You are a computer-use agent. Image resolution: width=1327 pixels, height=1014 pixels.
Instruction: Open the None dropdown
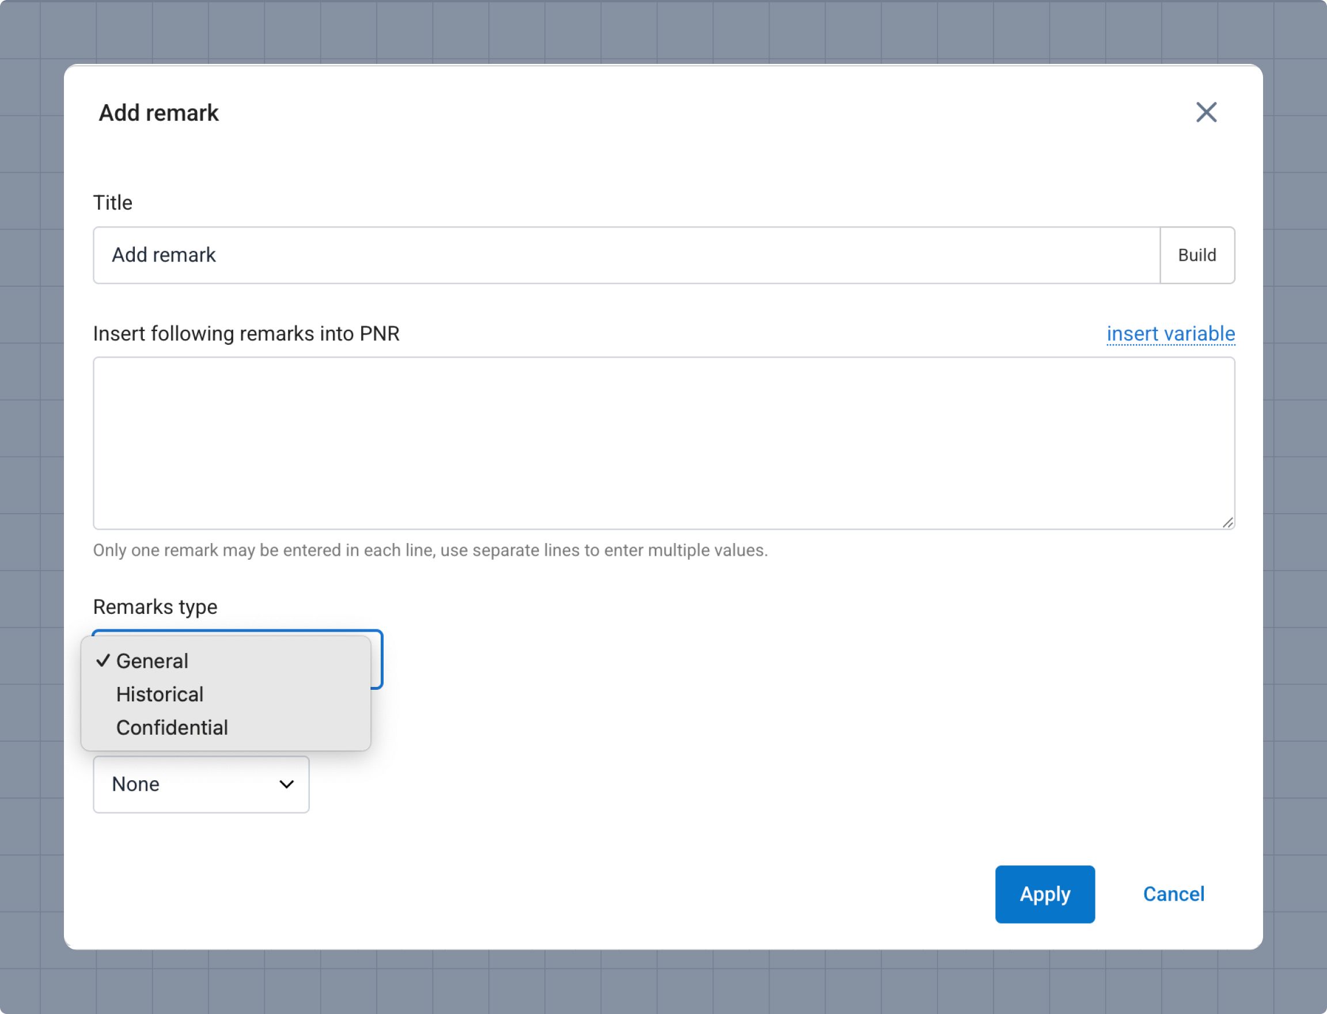point(200,784)
